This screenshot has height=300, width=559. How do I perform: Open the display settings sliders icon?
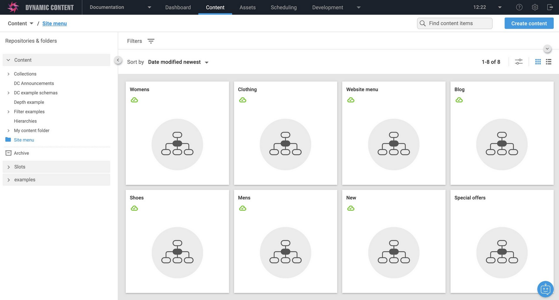coord(519,62)
